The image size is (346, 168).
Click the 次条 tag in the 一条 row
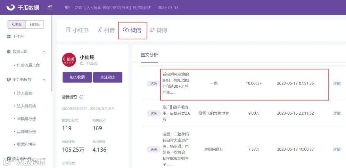[153, 83]
